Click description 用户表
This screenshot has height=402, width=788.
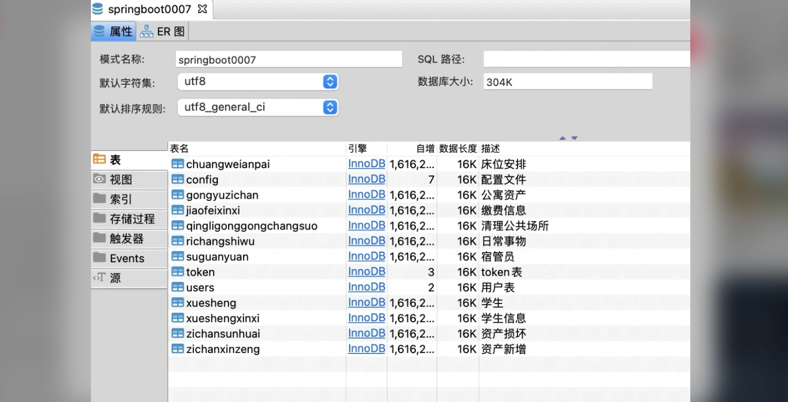(498, 287)
